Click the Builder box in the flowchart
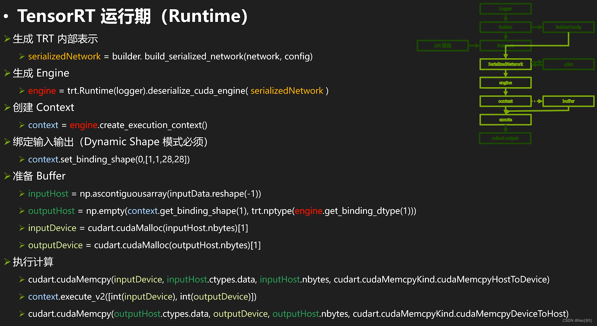597x326 pixels. (x=505, y=27)
